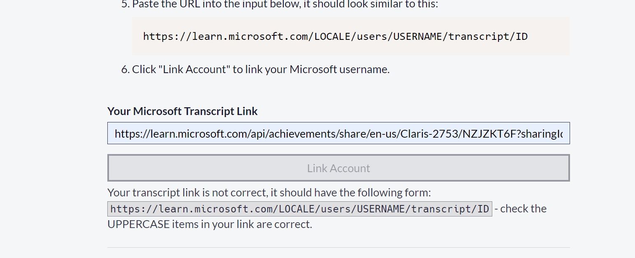
Task: Click the "Your Microsoft Transcript Link" label
Action: [x=182, y=111]
